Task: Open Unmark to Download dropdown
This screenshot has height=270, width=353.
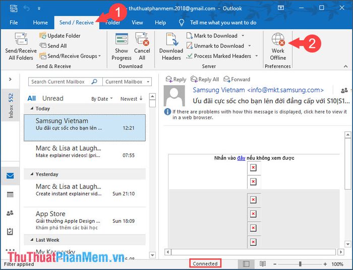Action: [250, 46]
